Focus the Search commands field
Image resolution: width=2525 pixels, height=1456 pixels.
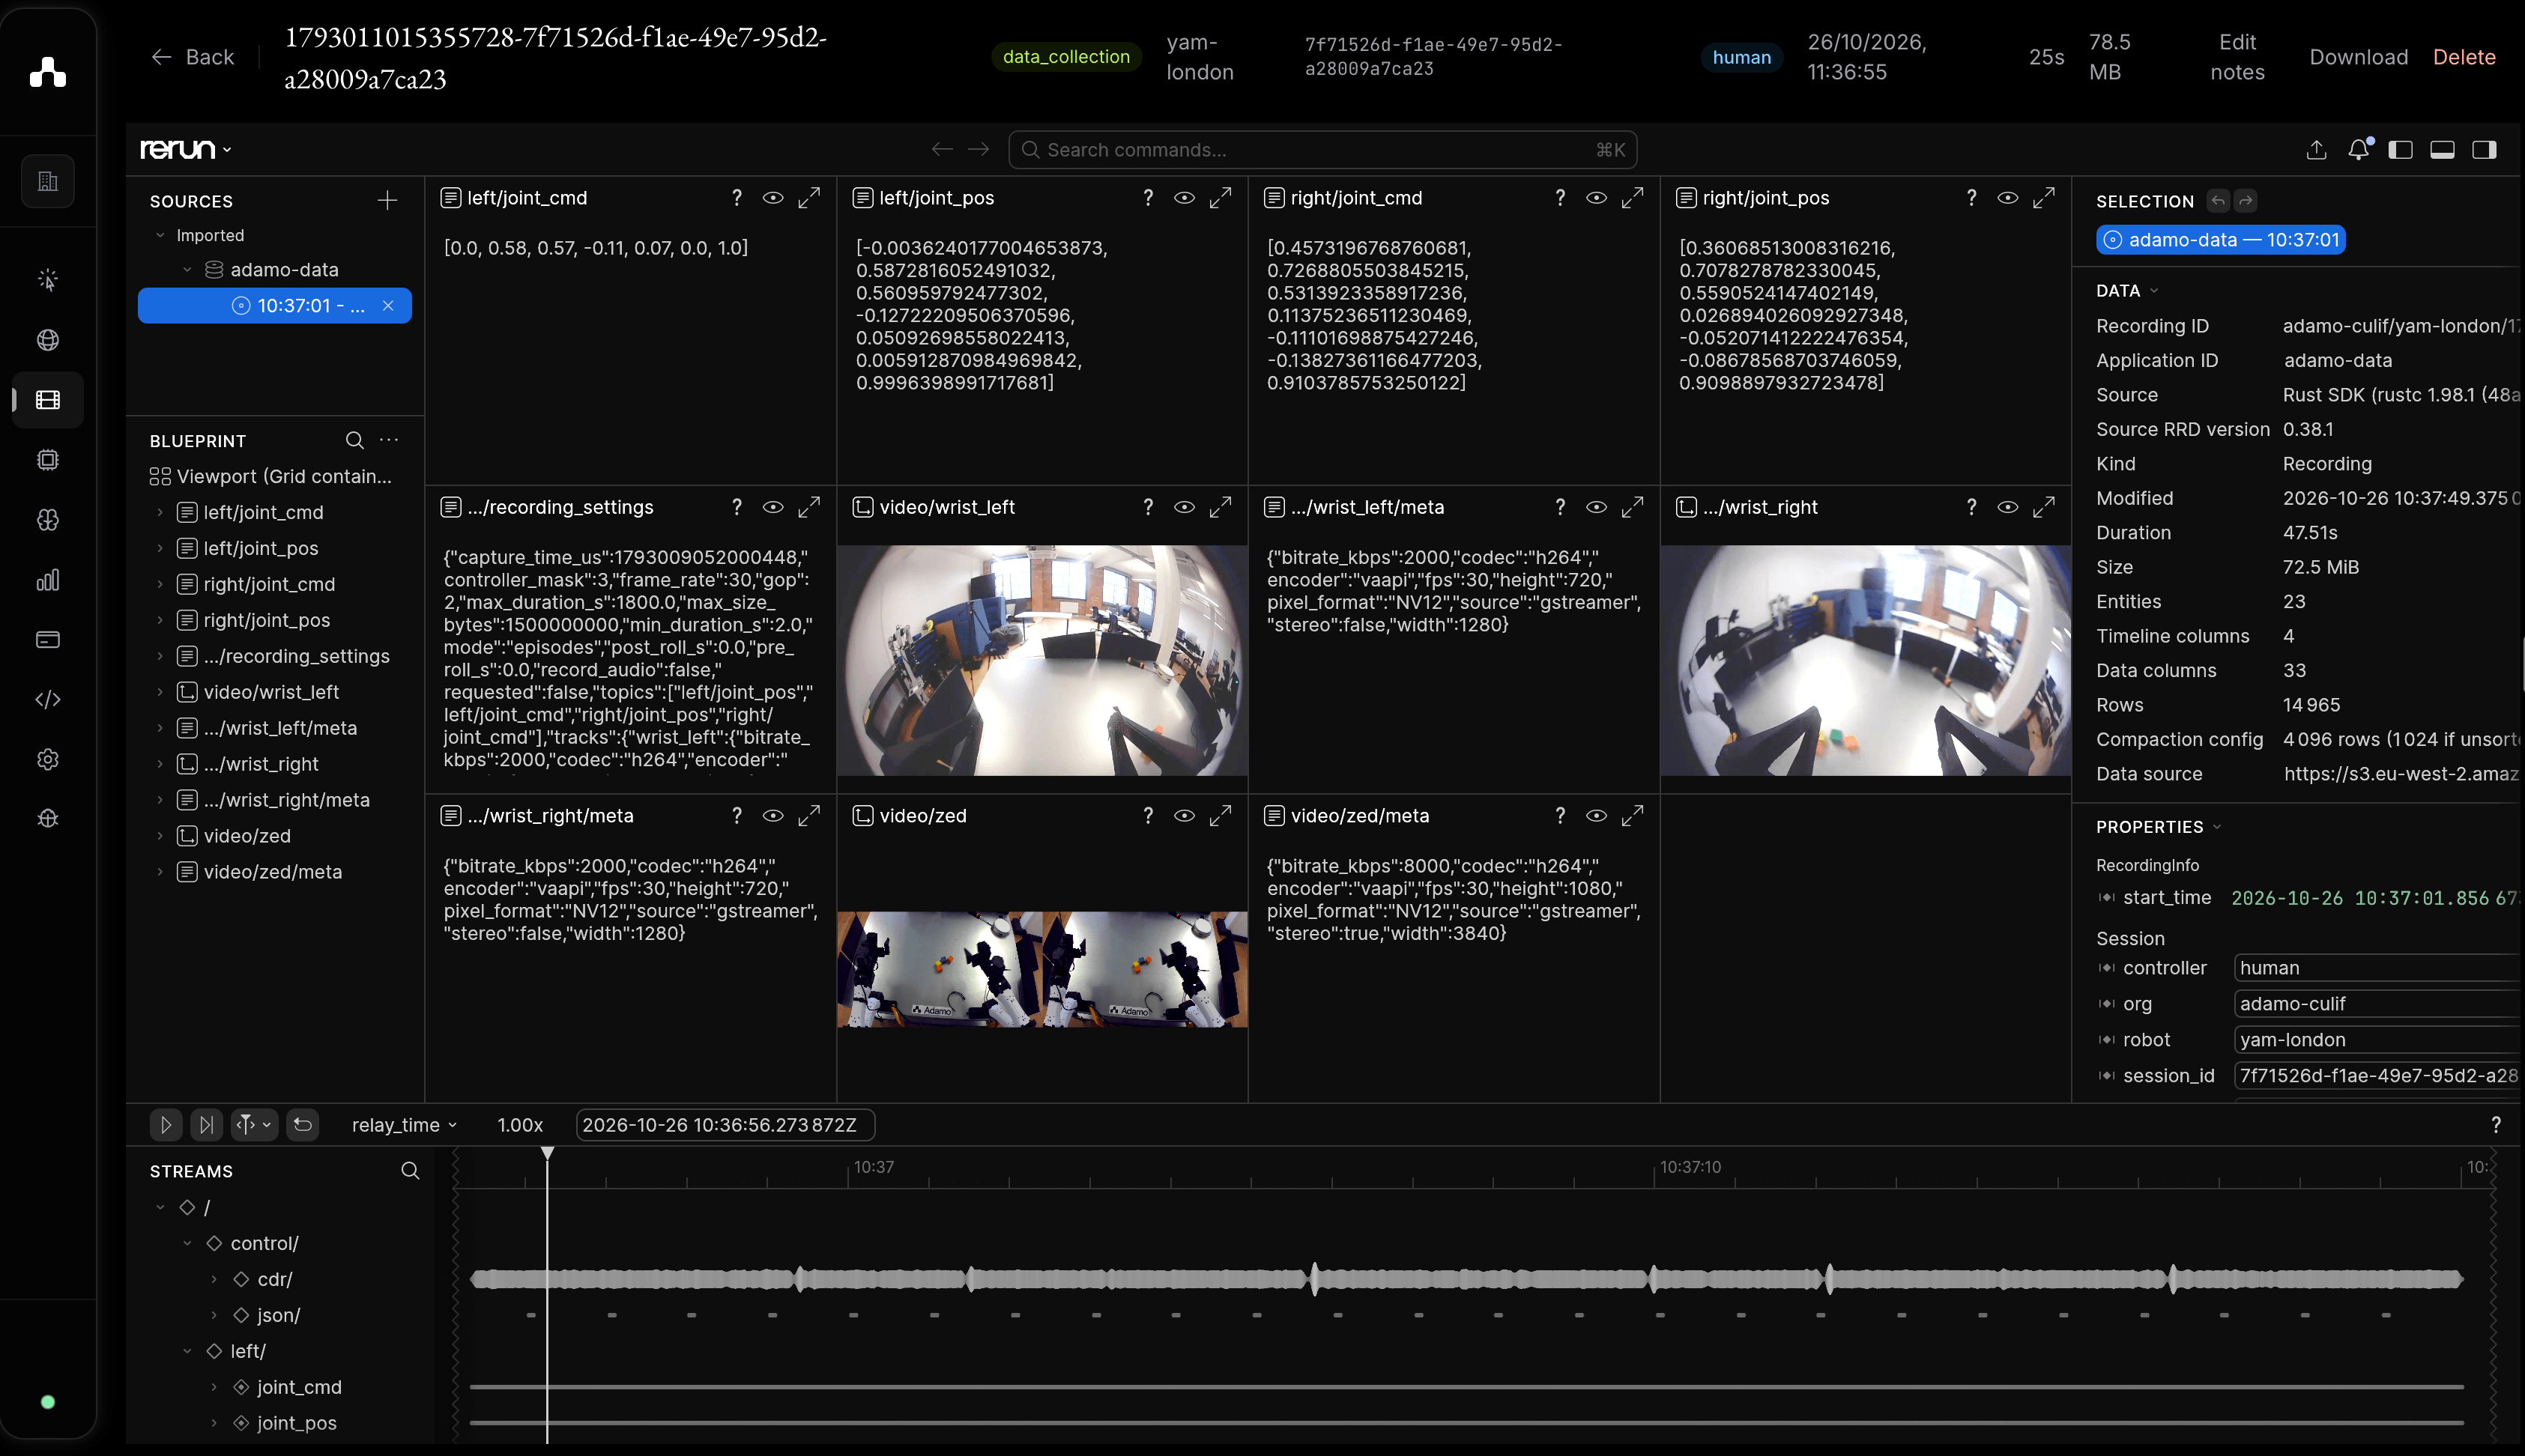coord(1322,150)
